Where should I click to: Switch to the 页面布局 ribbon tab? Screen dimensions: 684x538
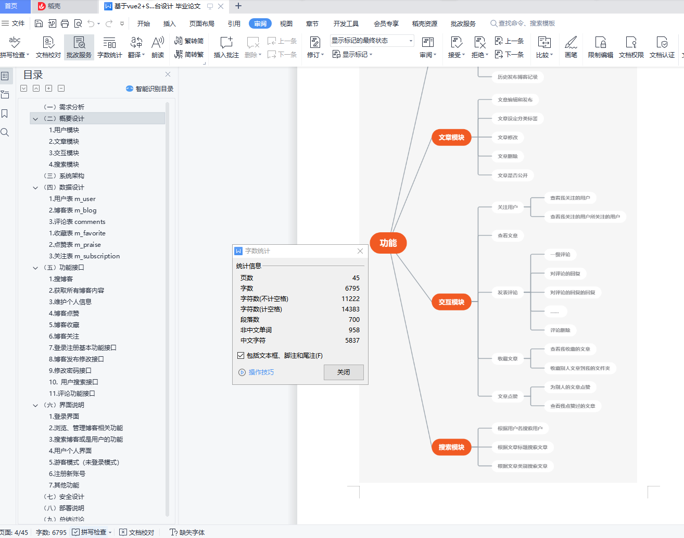pos(202,23)
